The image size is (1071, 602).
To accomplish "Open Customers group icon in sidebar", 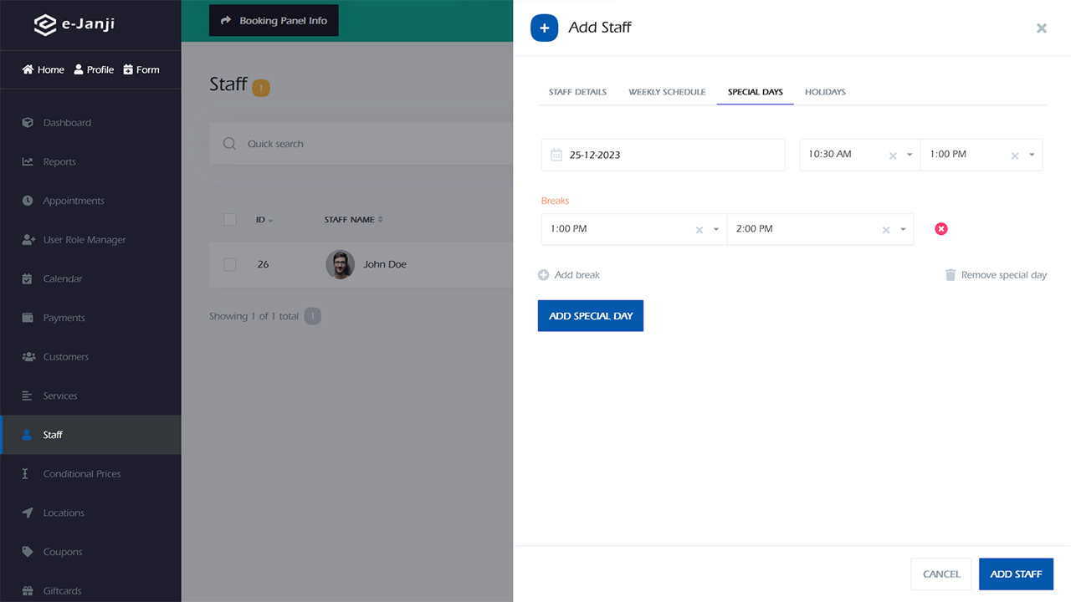I will tap(28, 357).
